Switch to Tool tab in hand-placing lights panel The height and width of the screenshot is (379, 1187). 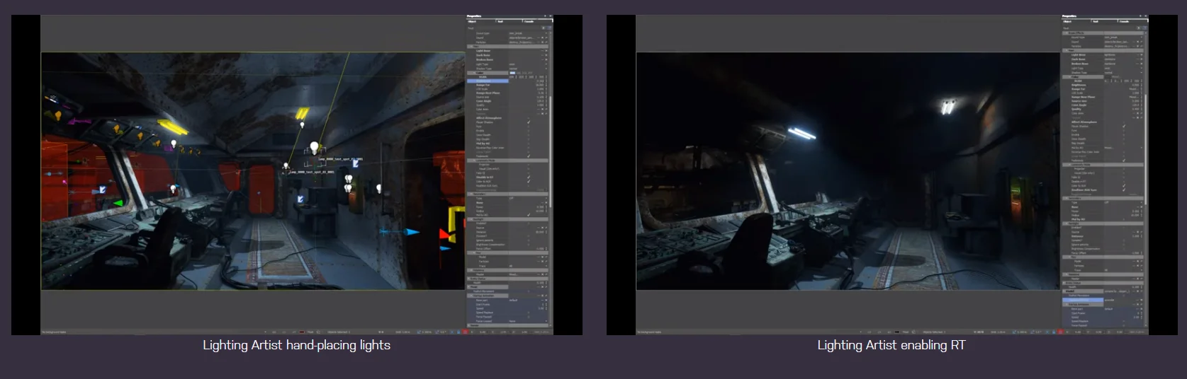tap(500, 21)
